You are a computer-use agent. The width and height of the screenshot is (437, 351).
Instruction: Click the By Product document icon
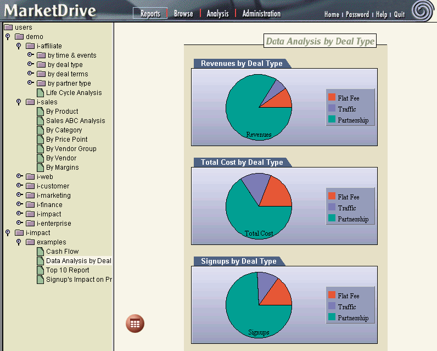pos(41,112)
